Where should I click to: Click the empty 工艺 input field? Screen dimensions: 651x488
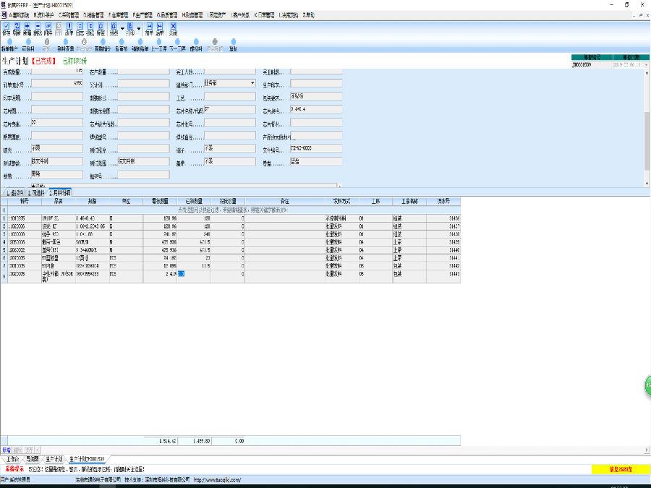[229, 96]
